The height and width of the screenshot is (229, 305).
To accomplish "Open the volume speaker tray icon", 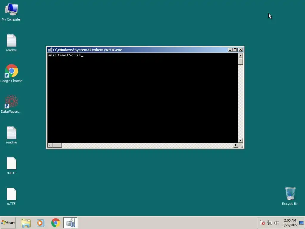I will pos(276,223).
